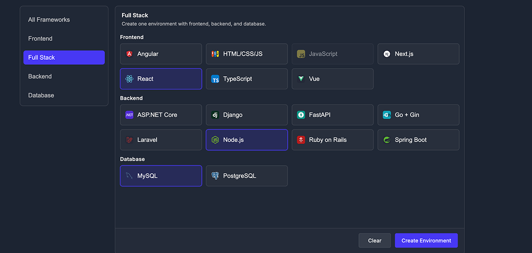Screen dimensions: 532x253
Task: Click the Backend section heading in main panel
Action: coord(131,98)
